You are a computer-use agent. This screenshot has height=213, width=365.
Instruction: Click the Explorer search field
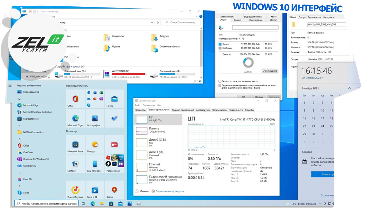pyautogui.click(x=182, y=22)
